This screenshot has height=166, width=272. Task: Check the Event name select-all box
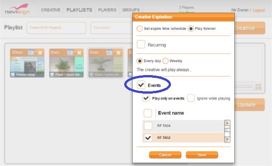[148, 113]
